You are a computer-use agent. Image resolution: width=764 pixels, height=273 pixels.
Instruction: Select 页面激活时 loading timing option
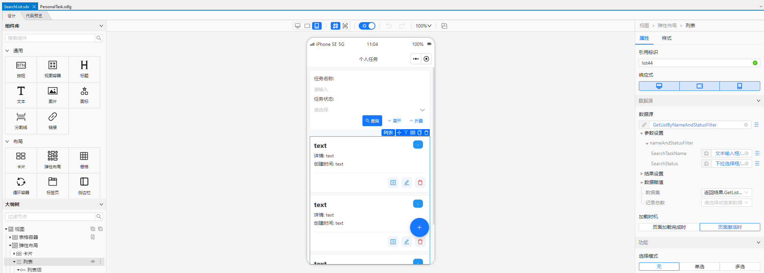click(x=730, y=227)
